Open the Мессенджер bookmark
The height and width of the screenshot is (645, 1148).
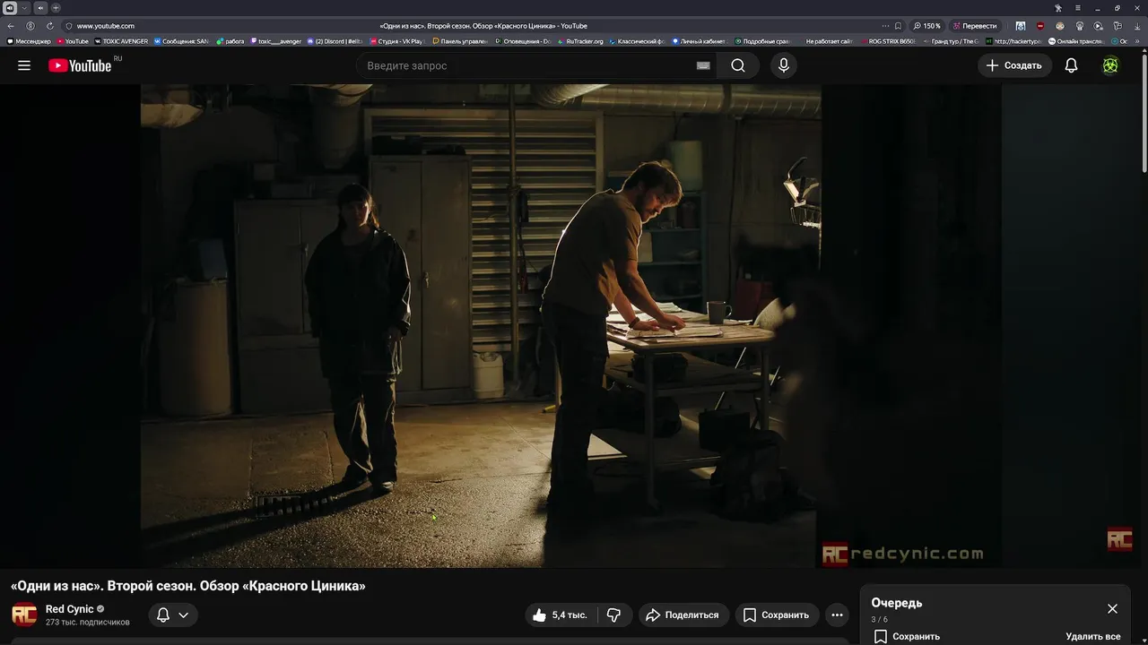point(29,41)
